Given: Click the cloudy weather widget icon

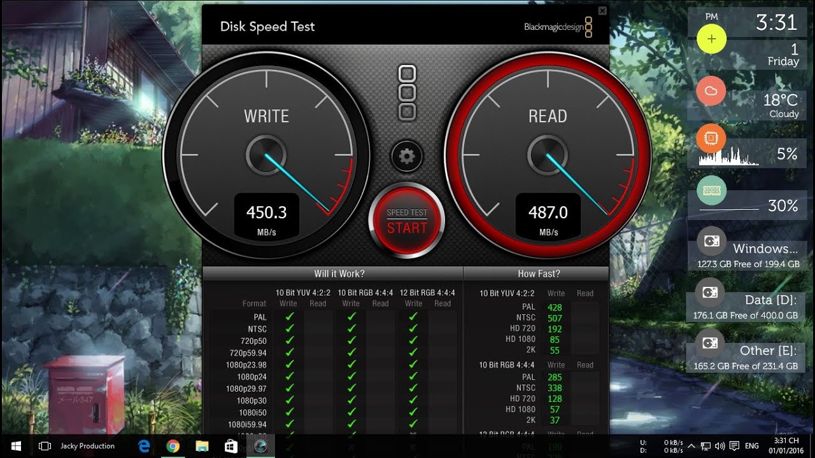Looking at the screenshot, I should click(x=711, y=91).
